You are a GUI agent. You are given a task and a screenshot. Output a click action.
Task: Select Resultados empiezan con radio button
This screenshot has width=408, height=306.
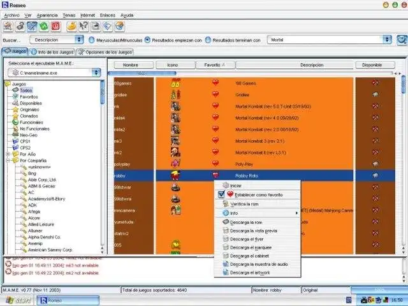point(147,40)
